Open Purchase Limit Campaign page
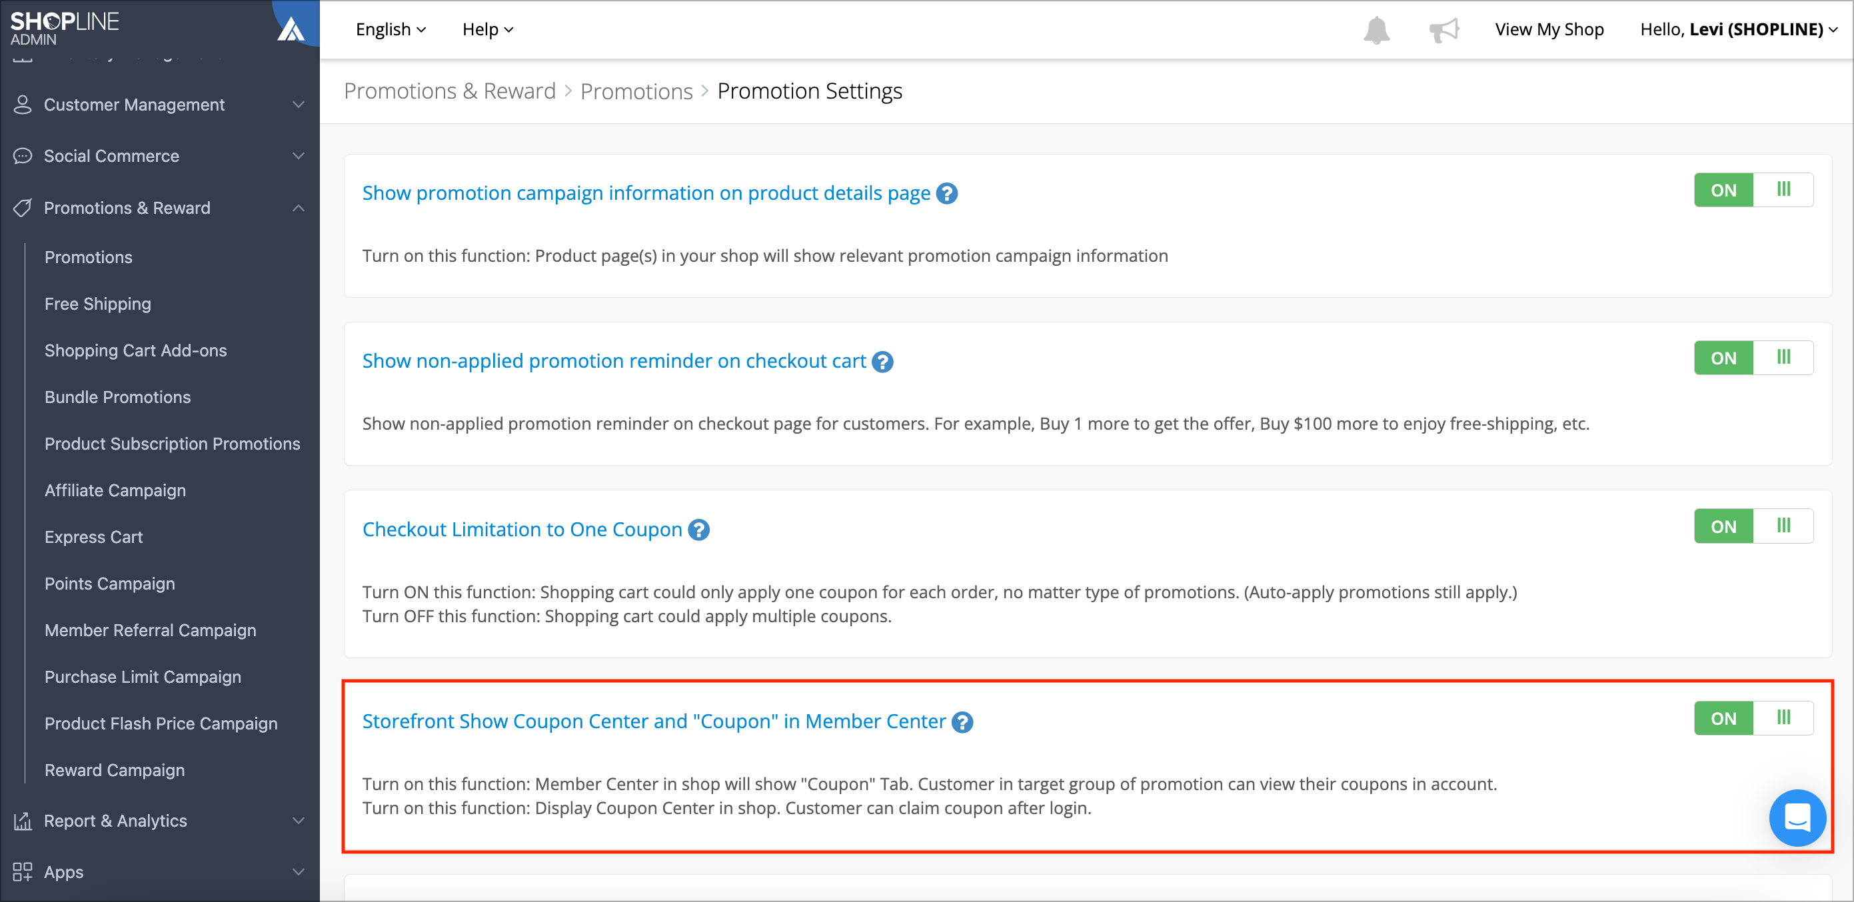This screenshot has width=1854, height=902. [143, 677]
